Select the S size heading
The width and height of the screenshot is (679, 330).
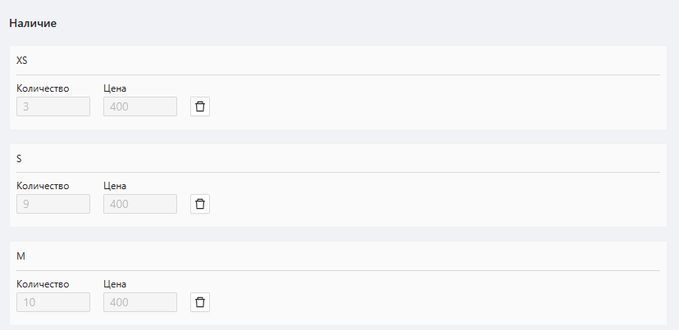[x=19, y=158]
